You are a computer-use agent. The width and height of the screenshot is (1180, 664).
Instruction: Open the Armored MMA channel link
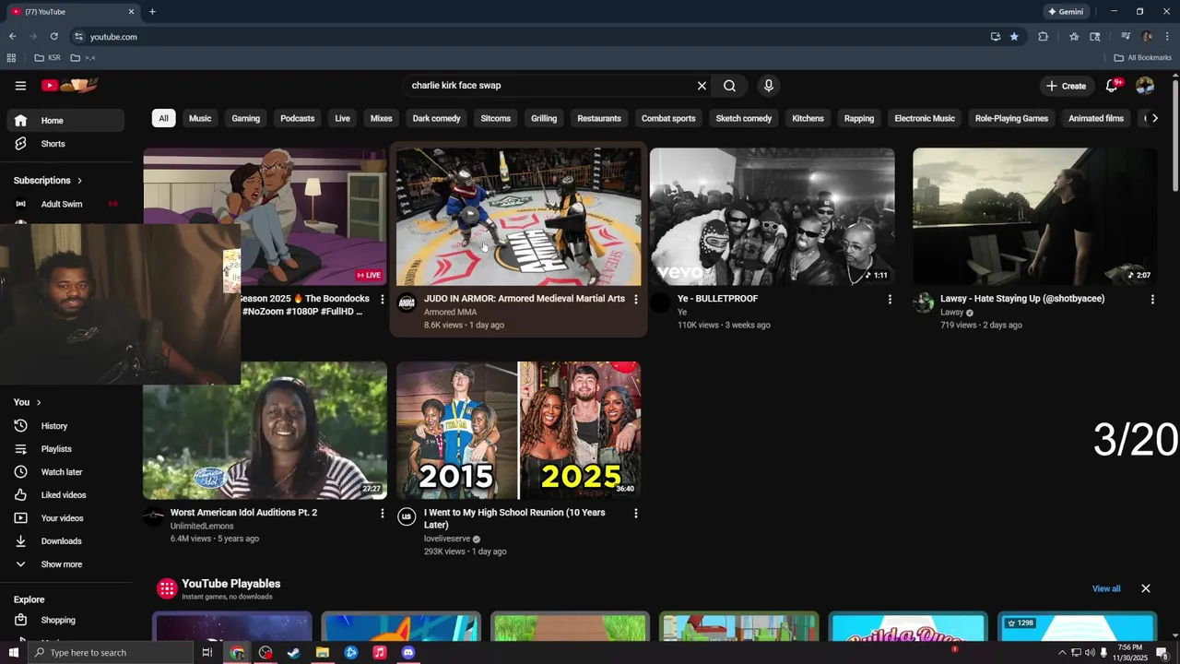450,313
